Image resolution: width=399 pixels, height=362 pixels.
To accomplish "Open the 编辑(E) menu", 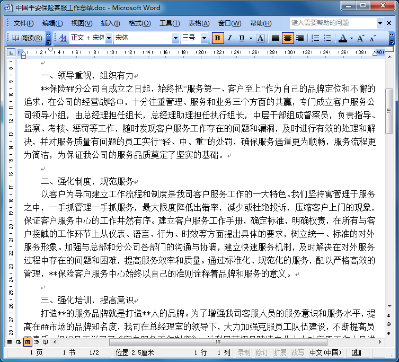I will (x=52, y=23).
